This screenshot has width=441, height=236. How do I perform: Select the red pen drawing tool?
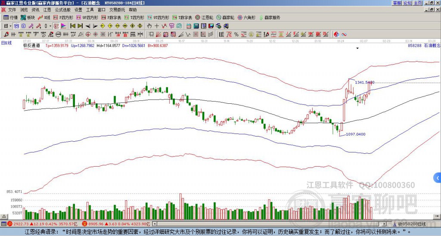(6, 34)
